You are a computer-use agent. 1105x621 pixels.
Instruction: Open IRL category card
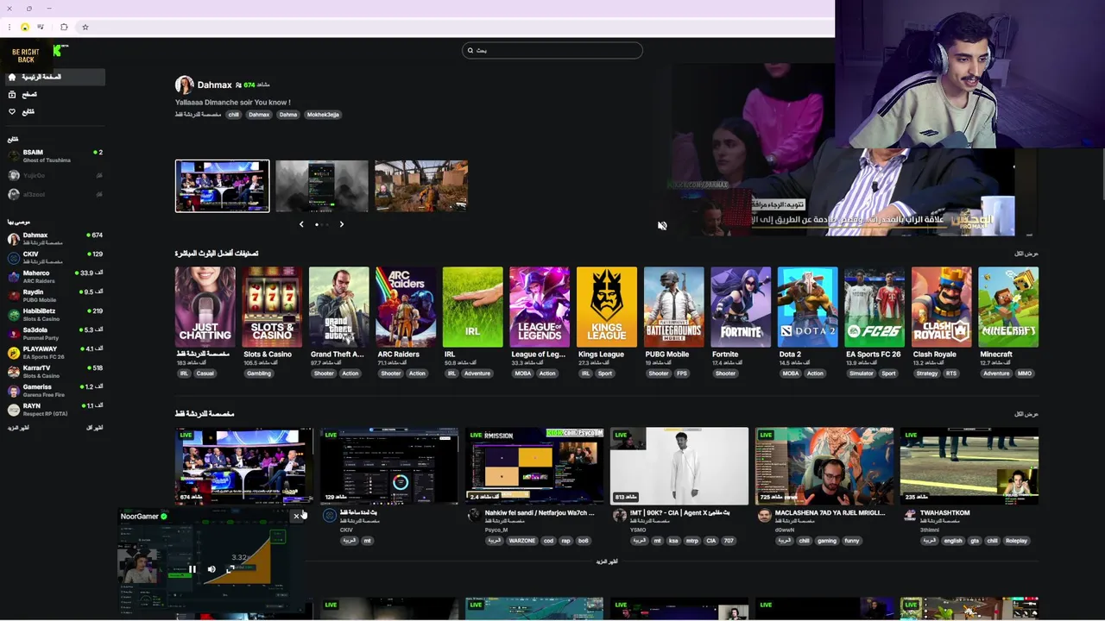(x=472, y=307)
